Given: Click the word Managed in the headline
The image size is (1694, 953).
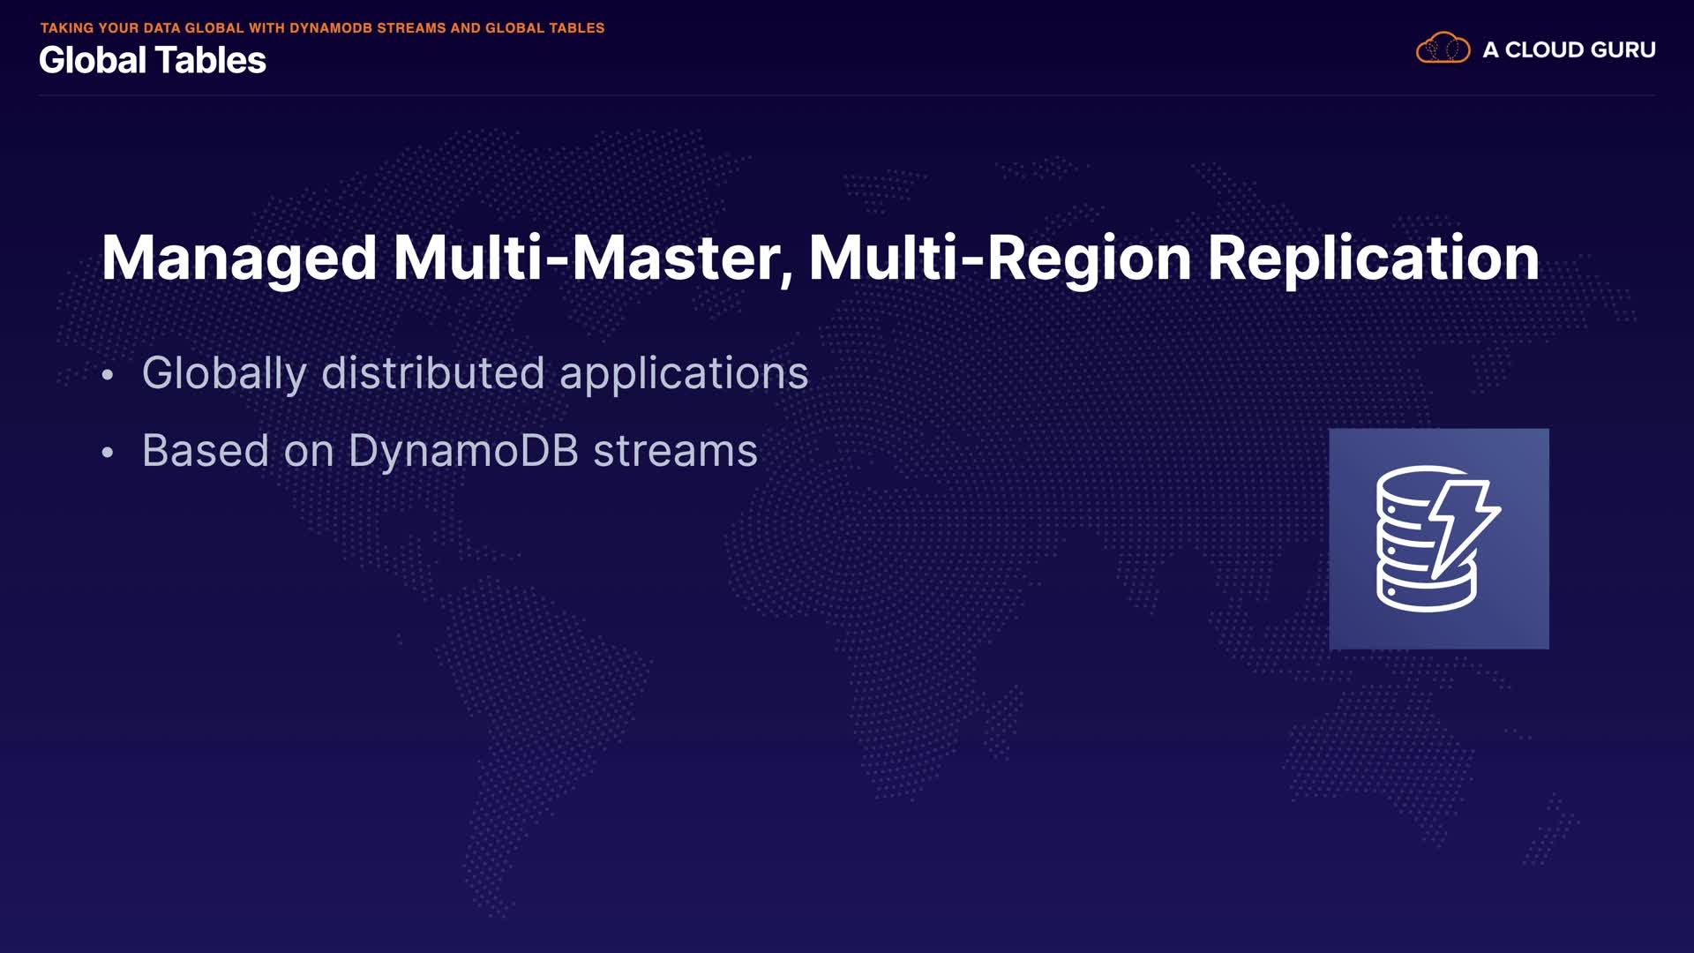Looking at the screenshot, I should (239, 258).
